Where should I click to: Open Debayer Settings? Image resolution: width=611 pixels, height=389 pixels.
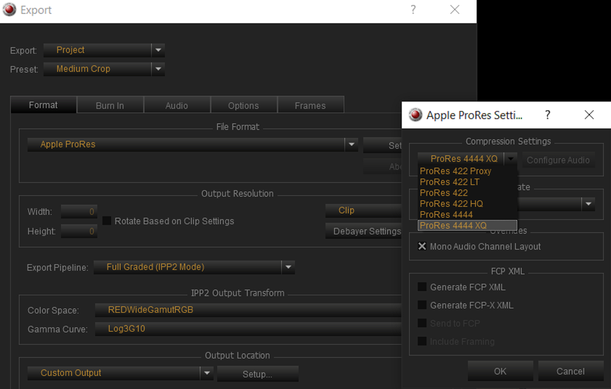[x=364, y=231]
